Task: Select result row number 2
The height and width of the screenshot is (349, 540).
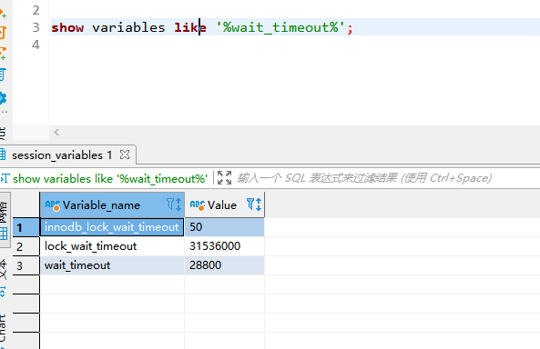Action: coord(25,246)
